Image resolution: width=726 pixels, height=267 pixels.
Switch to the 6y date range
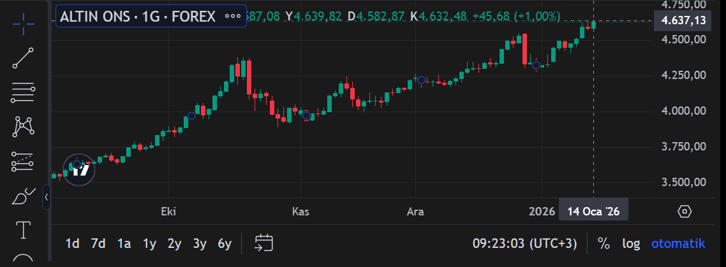point(224,243)
